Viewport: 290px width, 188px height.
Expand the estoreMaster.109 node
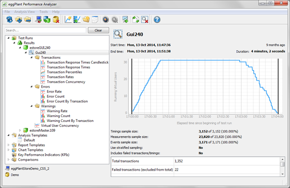(x=20, y=130)
